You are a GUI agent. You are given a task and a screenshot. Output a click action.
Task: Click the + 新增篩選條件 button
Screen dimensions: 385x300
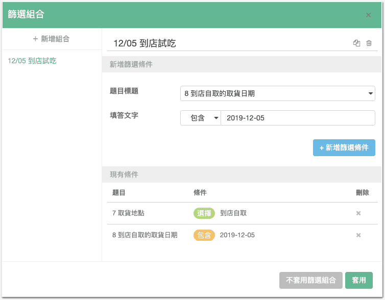point(344,147)
